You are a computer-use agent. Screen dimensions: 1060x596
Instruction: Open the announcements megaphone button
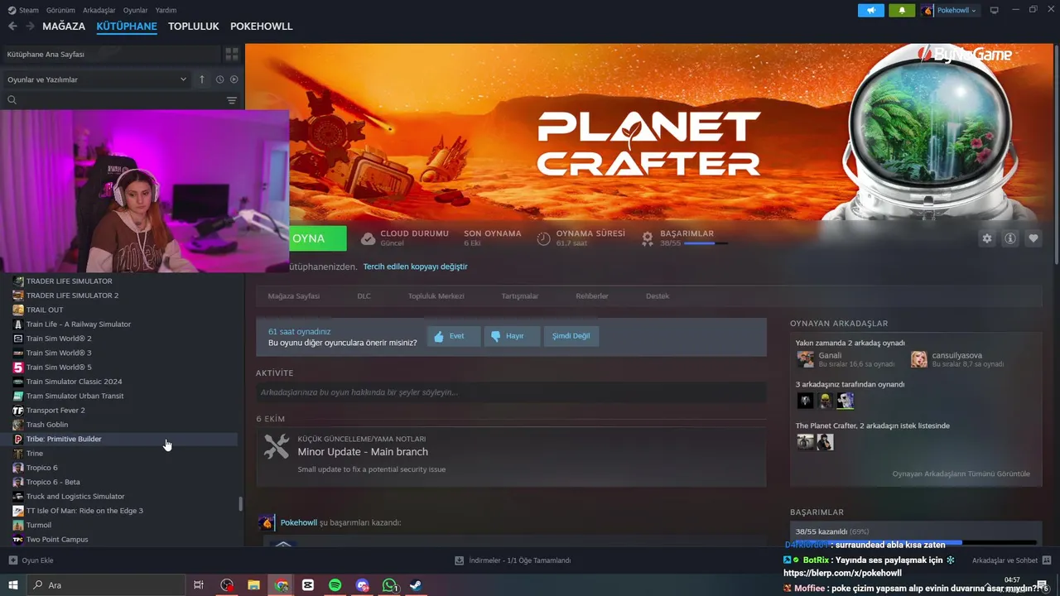pos(870,10)
